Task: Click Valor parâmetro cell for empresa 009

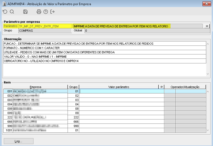Action: pyautogui.click(x=122, y=113)
